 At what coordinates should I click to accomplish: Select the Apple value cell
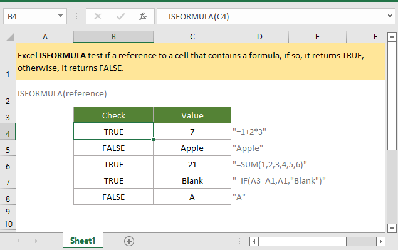coord(192,148)
